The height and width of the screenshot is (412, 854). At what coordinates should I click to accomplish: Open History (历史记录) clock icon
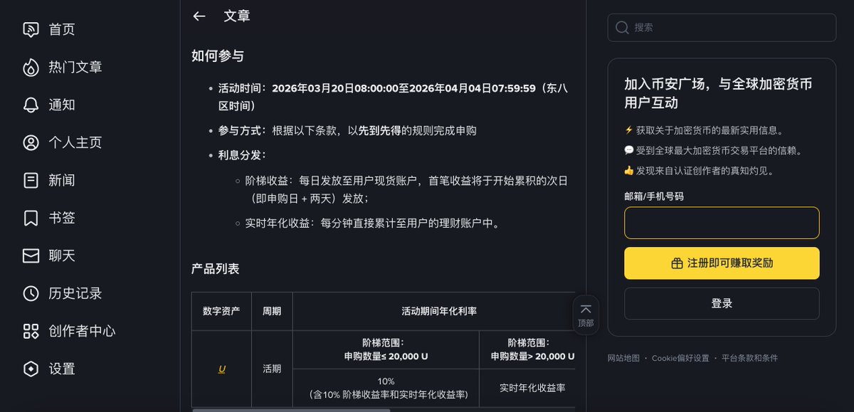[x=31, y=293]
